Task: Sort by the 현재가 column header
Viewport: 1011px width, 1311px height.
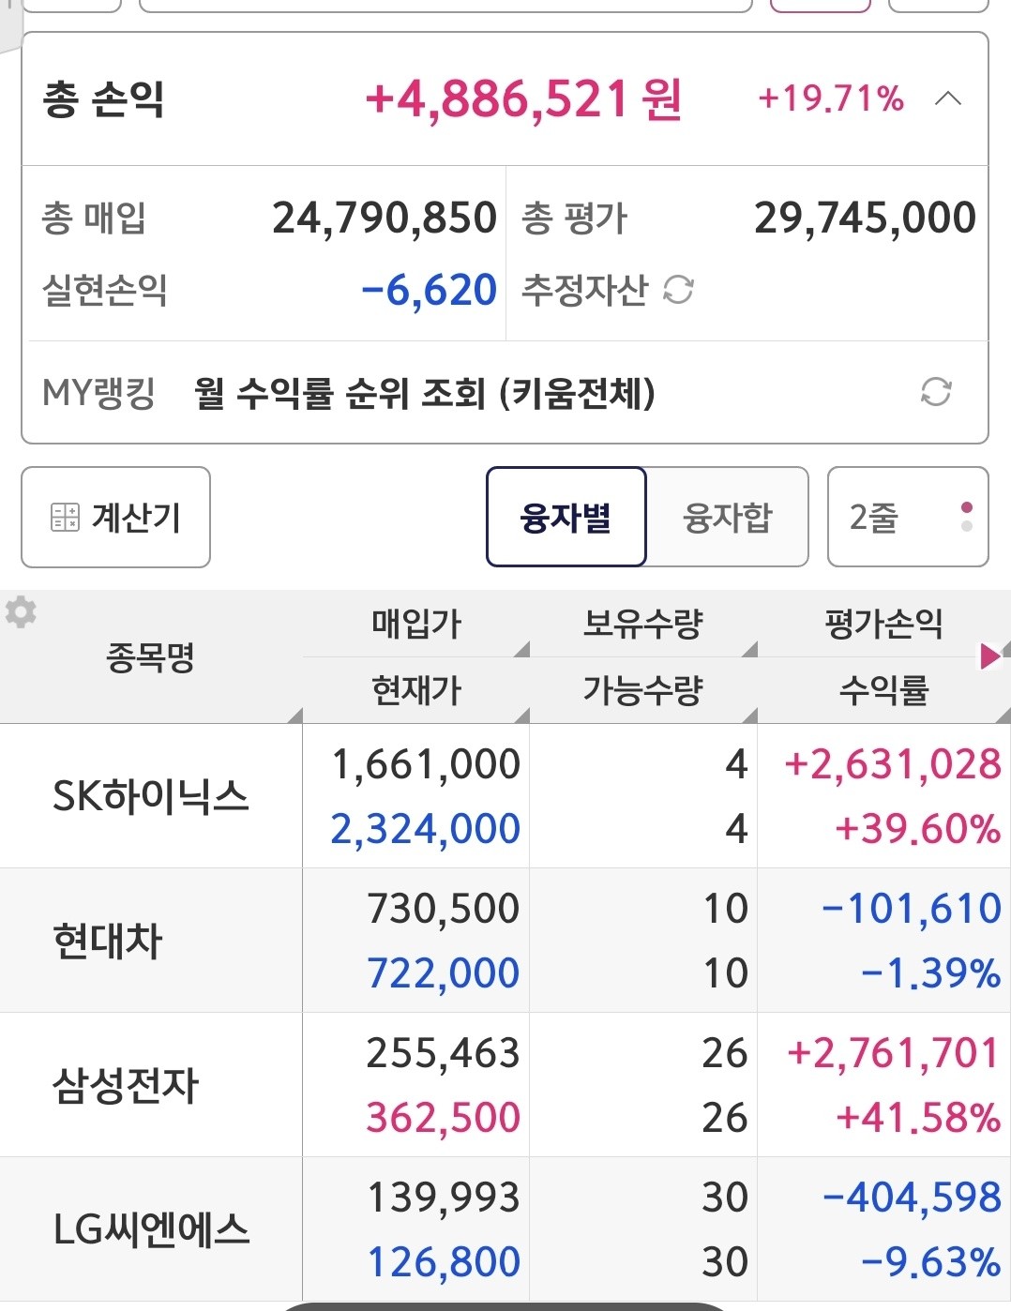Action: tap(416, 690)
